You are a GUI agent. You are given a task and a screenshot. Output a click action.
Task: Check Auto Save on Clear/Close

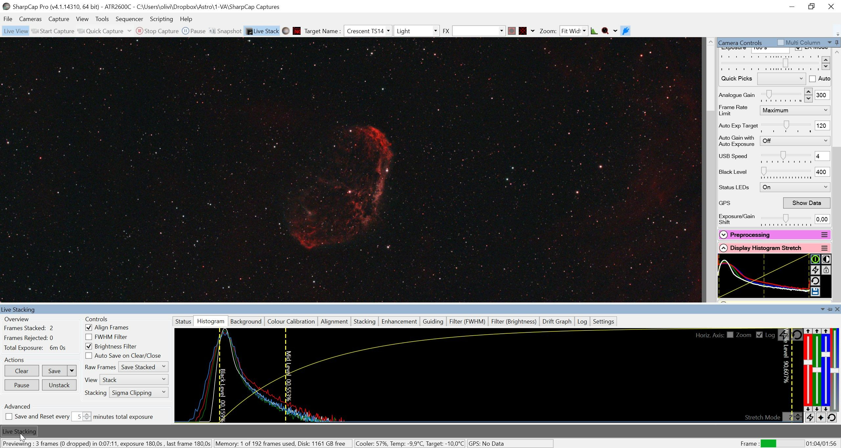89,355
